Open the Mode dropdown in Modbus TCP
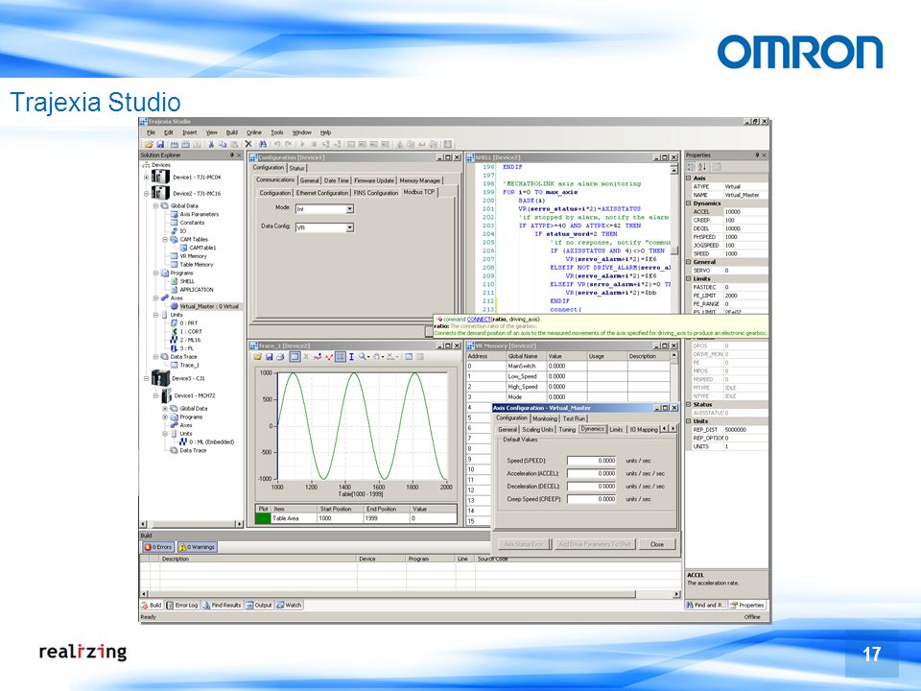This screenshot has width=921, height=691. click(x=349, y=209)
